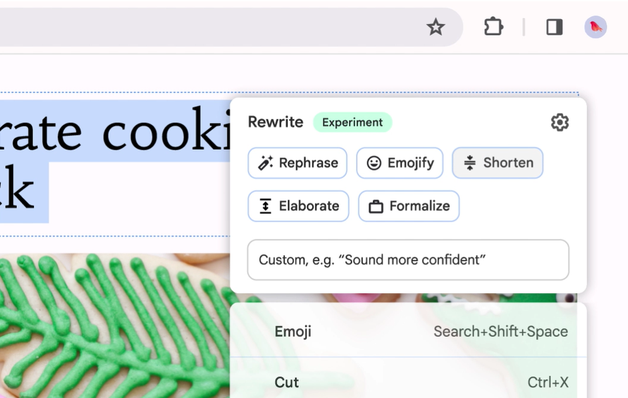Select the Shorten rewrite option

tap(497, 163)
